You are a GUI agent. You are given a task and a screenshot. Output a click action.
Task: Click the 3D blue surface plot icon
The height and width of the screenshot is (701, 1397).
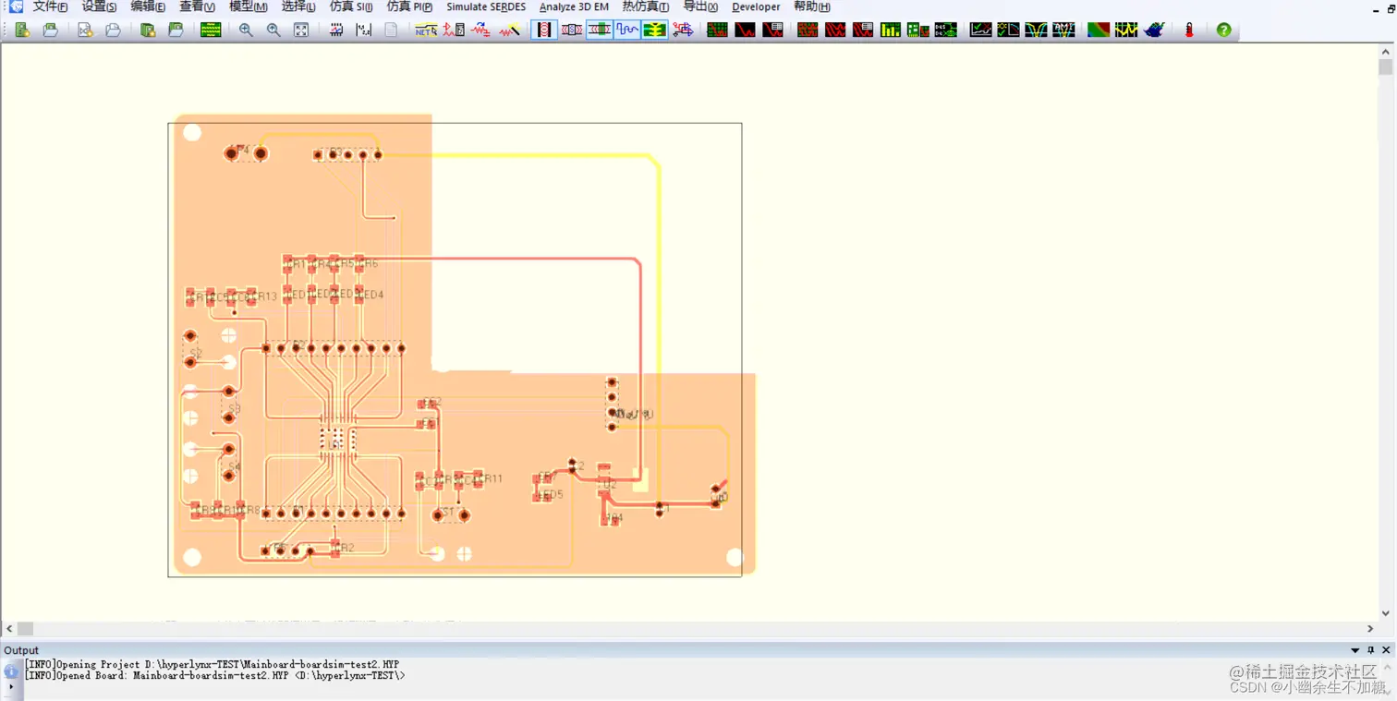1154,30
